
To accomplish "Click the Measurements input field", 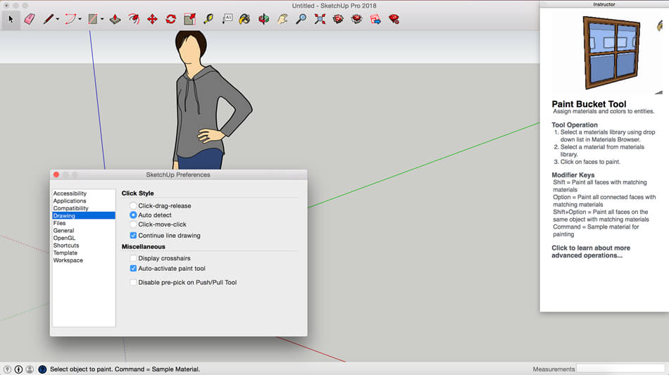I will pos(620,369).
